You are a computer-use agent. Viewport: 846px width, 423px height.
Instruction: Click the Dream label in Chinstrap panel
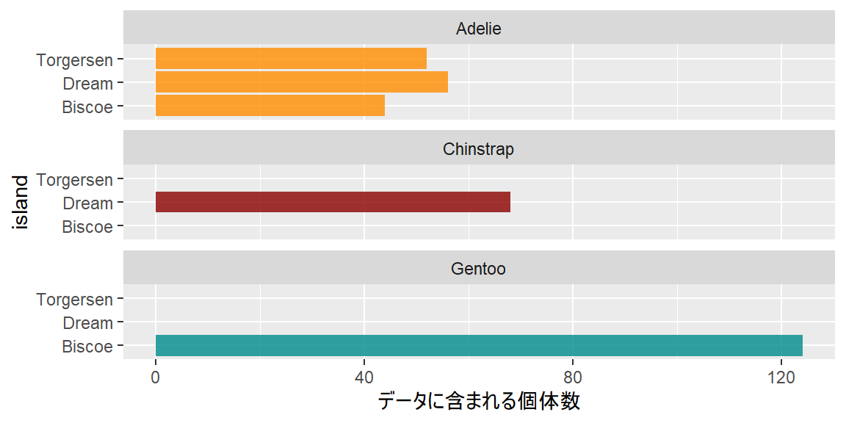88,203
